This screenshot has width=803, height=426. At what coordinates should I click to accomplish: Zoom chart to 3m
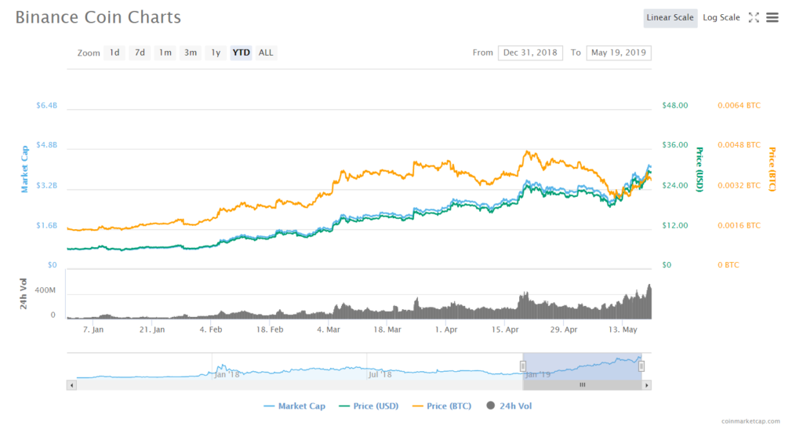coord(190,53)
